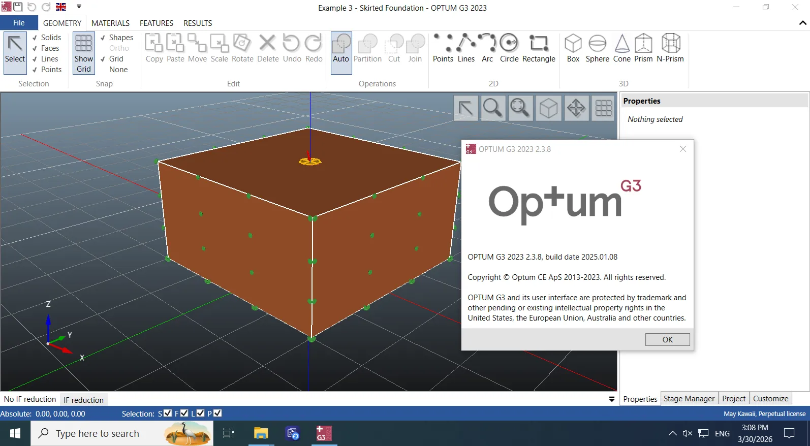
Task: Select the 'IF reduction' stage tab
Action: (x=84, y=400)
